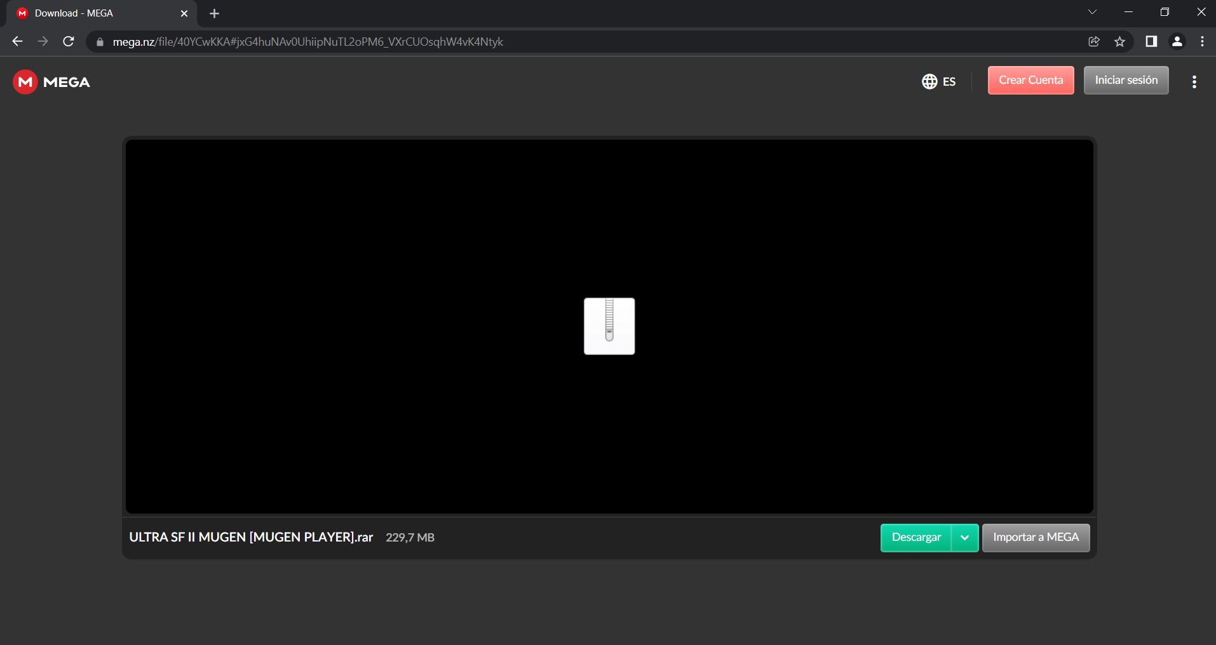
Task: Go back to previous page
Action: coord(17,42)
